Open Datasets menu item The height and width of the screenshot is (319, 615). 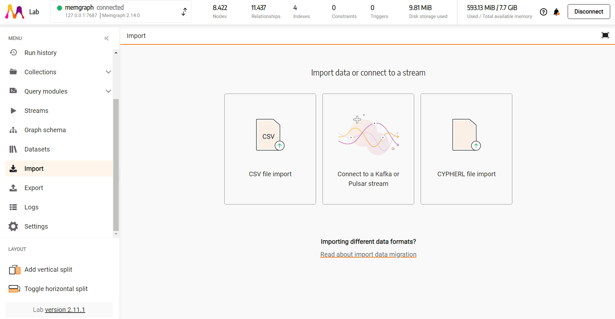(x=59, y=149)
